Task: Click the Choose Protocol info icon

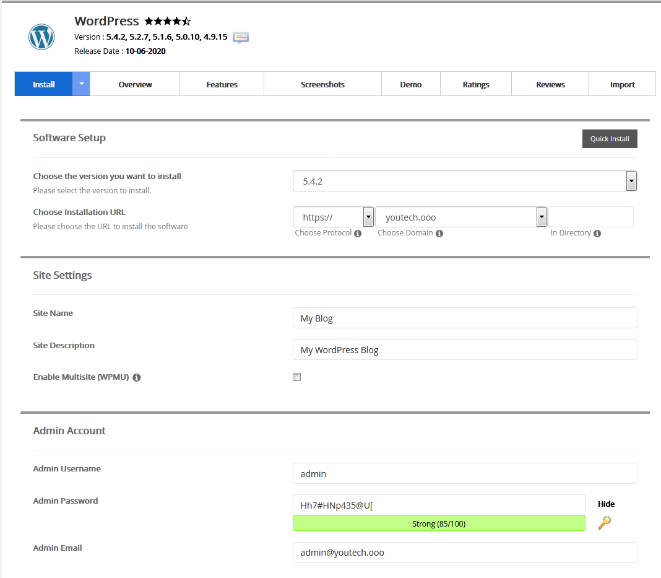Action: tap(358, 234)
